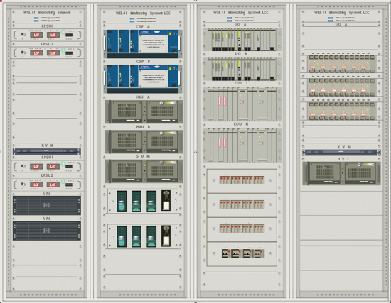Click the green LED on topmost LPSU1

[x=63, y=32]
